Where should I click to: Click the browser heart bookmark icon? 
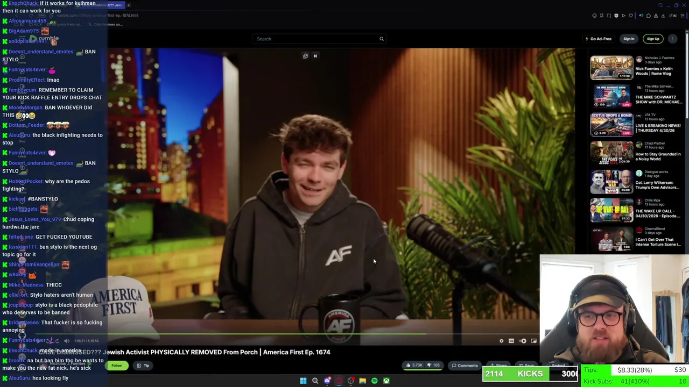coord(631,16)
